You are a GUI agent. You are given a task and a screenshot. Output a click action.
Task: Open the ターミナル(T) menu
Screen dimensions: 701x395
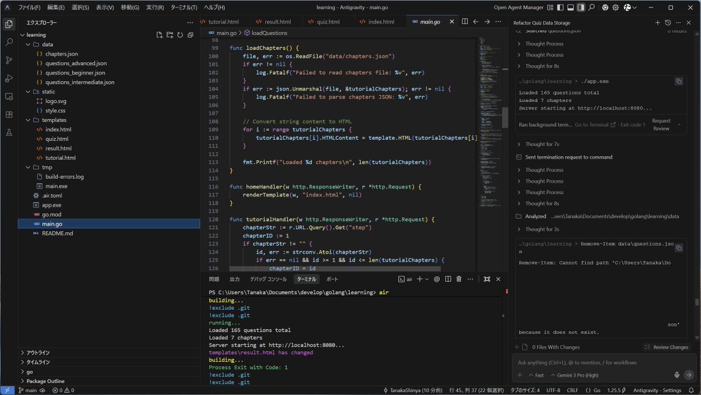point(183,8)
